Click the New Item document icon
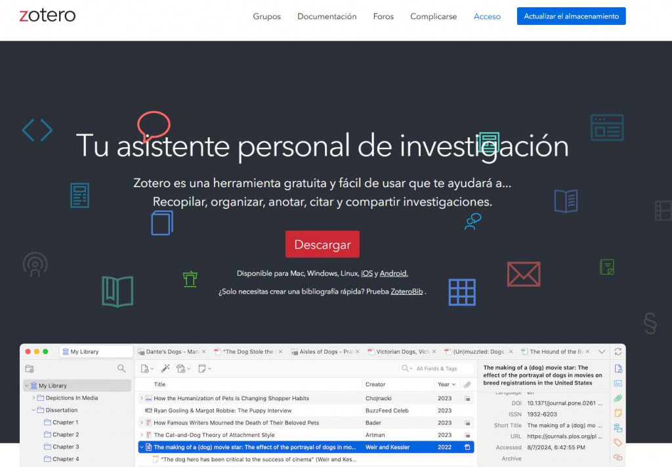The width and height of the screenshot is (672, 467). pos(145,368)
